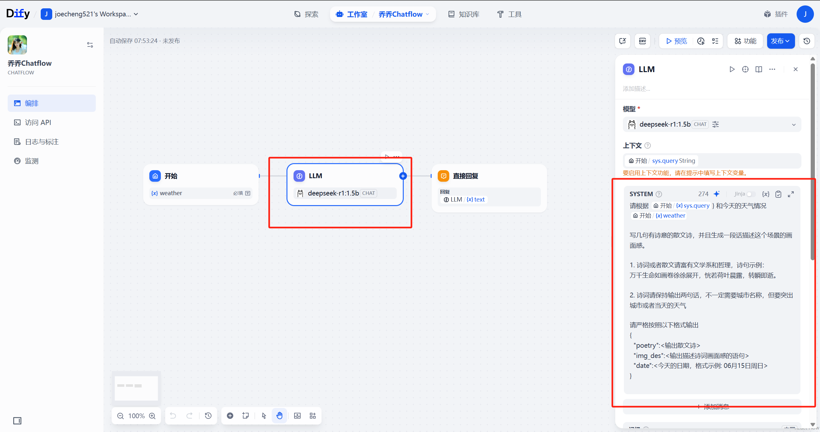Copy the SYSTEM prompt

pyautogui.click(x=778, y=194)
